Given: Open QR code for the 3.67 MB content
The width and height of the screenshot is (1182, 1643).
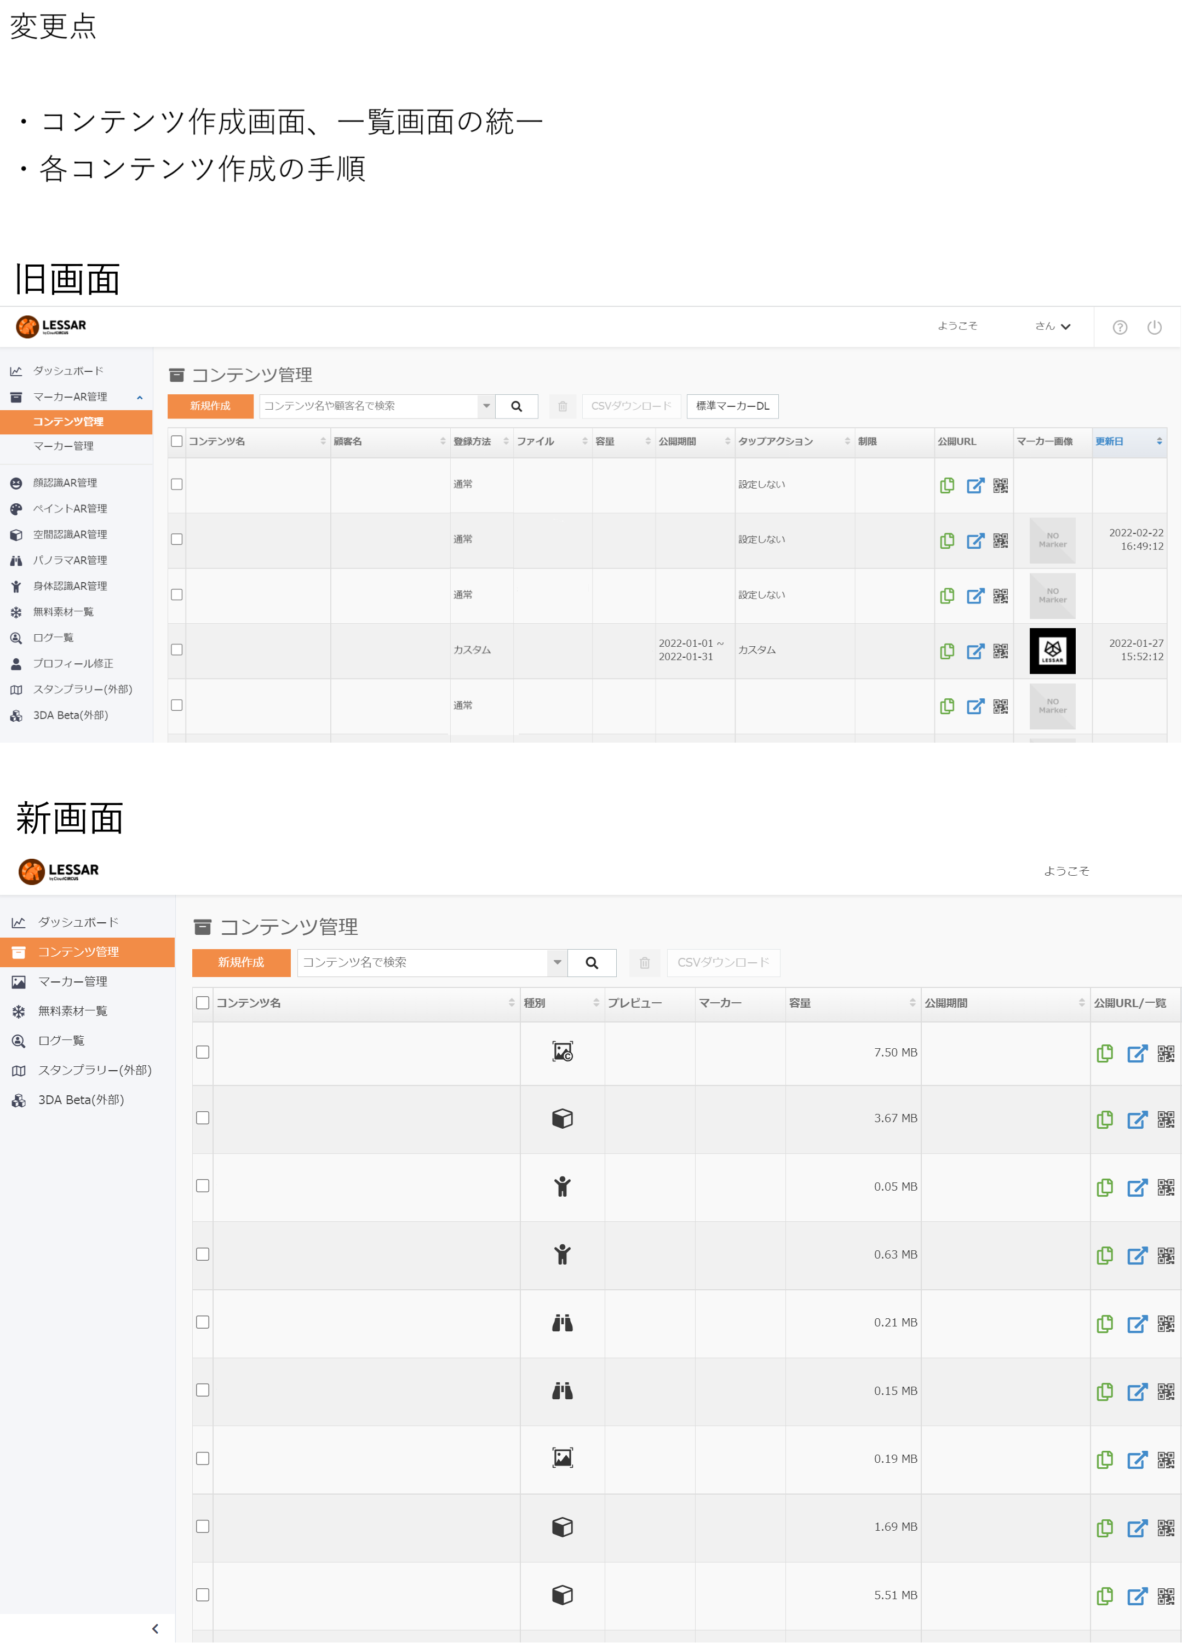Looking at the screenshot, I should 1166,1119.
